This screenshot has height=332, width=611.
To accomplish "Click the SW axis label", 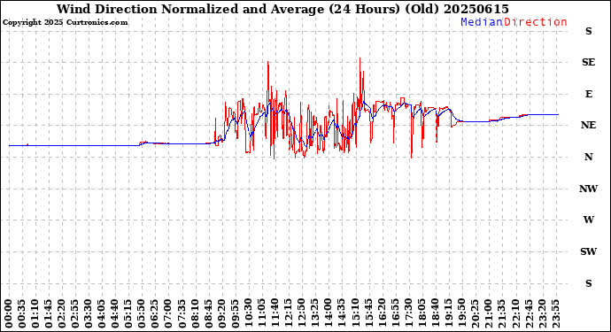I will [x=588, y=251].
